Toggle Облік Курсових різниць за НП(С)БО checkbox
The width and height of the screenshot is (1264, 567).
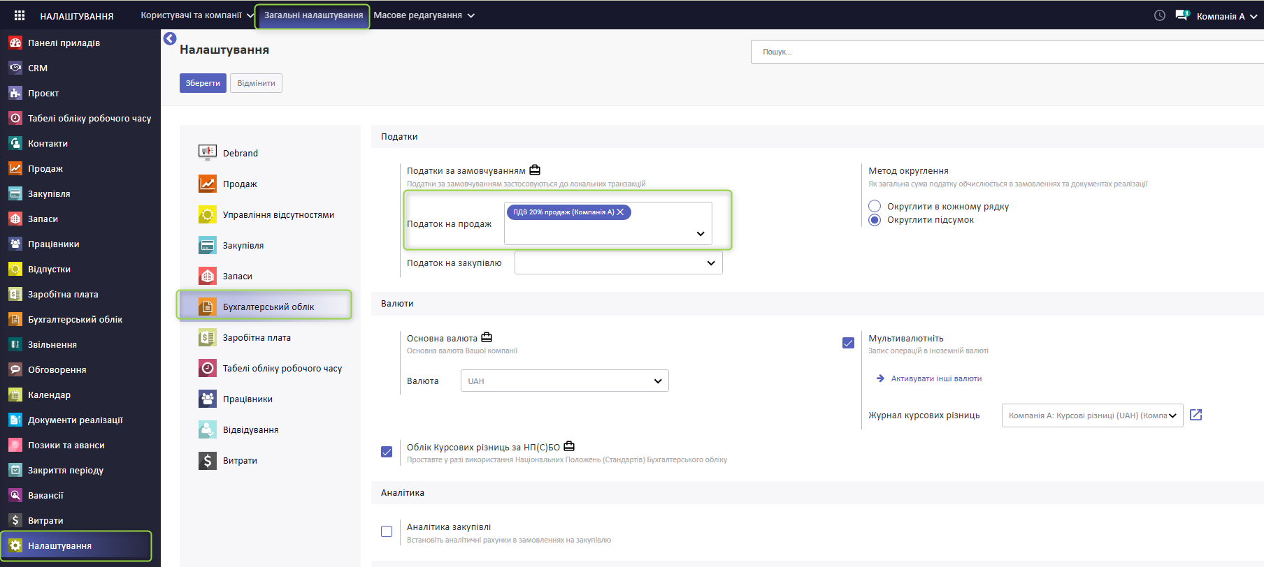387,452
